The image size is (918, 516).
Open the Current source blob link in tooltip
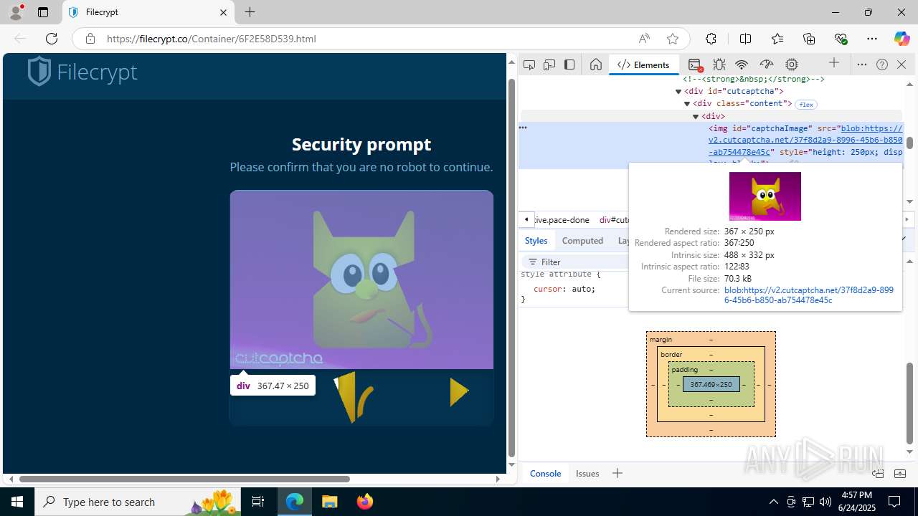click(809, 295)
